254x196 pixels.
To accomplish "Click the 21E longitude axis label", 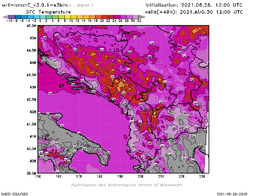I will 161,176.
